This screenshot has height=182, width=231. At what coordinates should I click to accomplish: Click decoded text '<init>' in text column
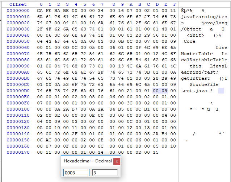[x=196, y=36]
